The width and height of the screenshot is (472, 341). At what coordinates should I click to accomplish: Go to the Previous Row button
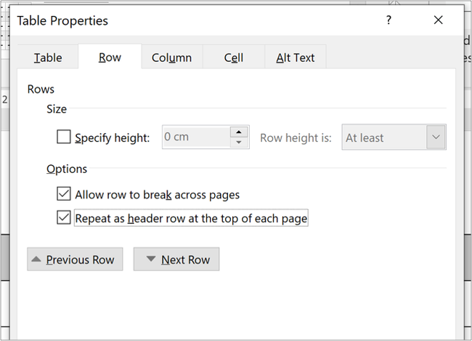point(75,260)
